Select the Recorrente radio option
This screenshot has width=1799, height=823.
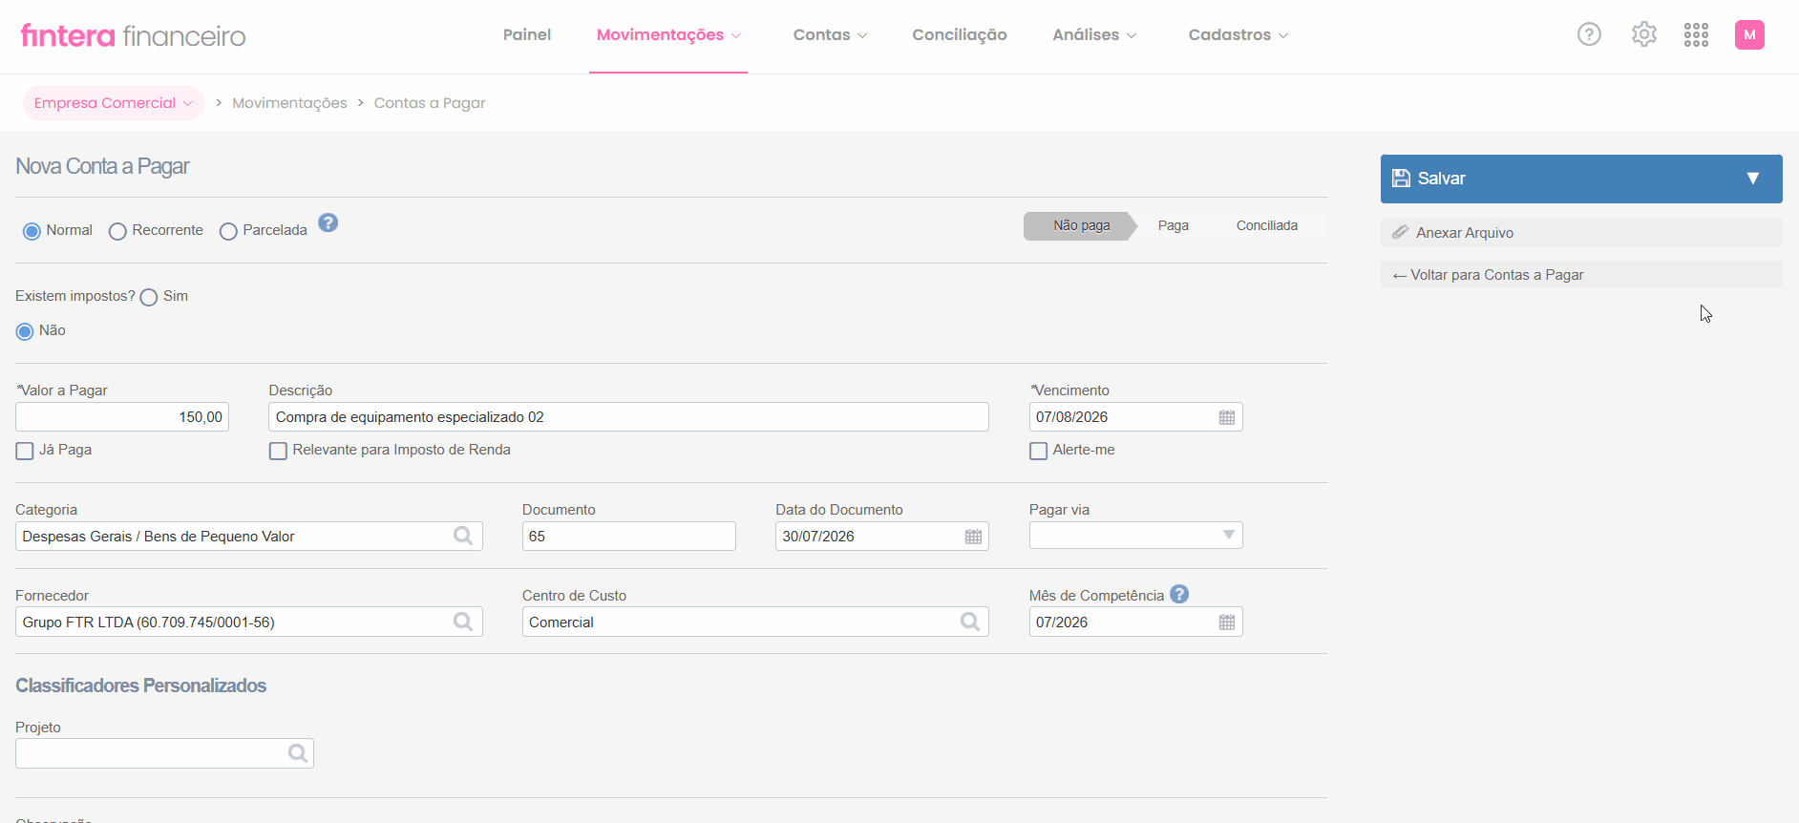point(117,231)
